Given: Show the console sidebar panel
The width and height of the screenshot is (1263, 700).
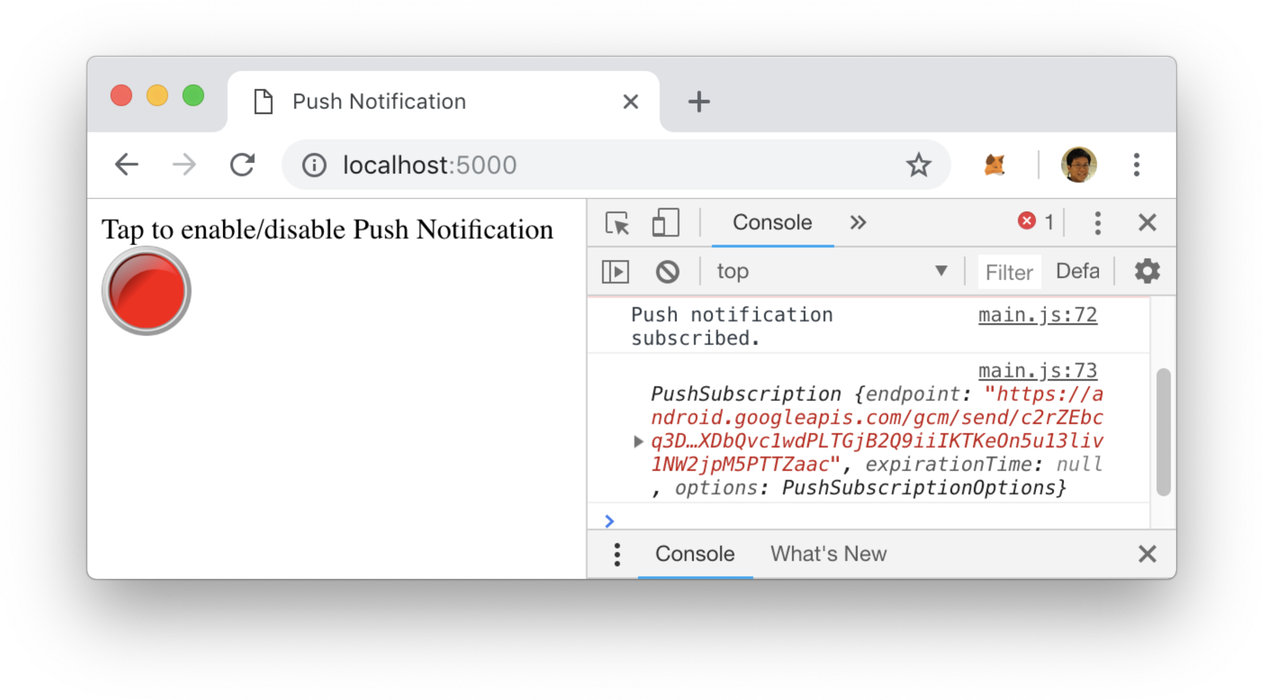Looking at the screenshot, I should click(616, 271).
